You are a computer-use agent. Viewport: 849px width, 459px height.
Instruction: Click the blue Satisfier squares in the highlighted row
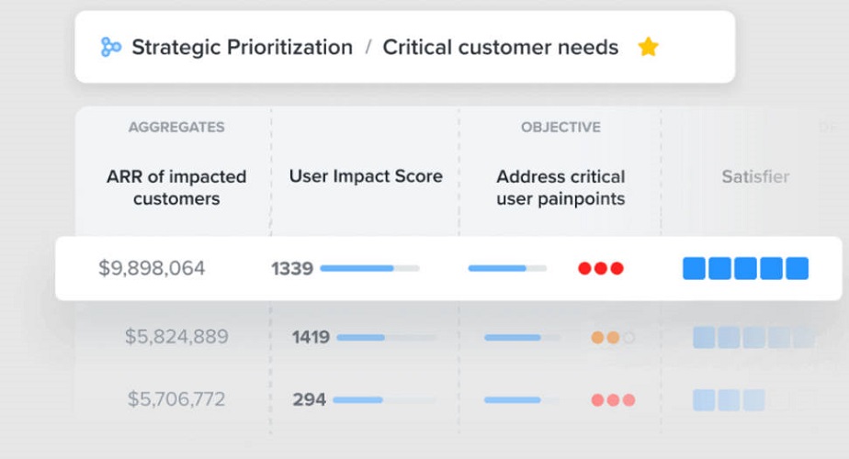pos(745,268)
